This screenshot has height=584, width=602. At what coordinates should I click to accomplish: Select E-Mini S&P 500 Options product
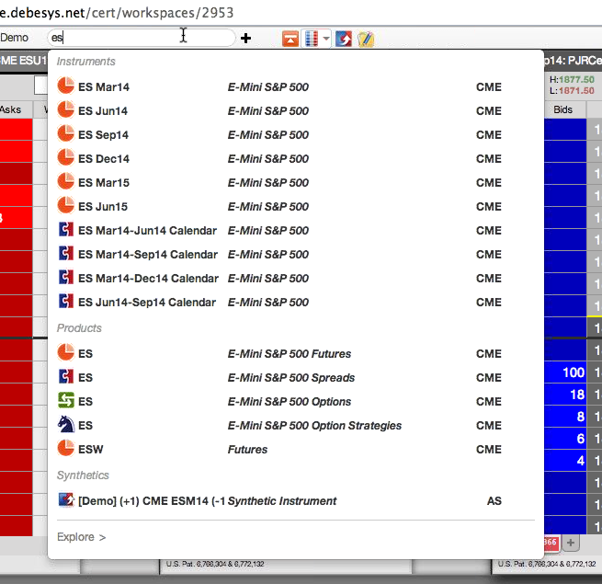pyautogui.click(x=296, y=402)
